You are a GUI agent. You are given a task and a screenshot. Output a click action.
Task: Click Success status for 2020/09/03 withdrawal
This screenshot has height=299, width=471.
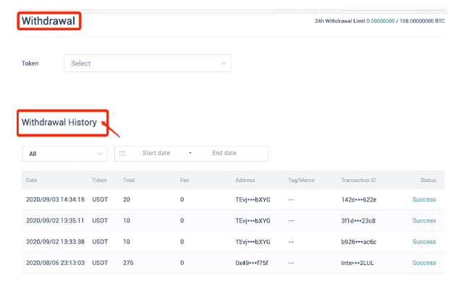coord(424,199)
